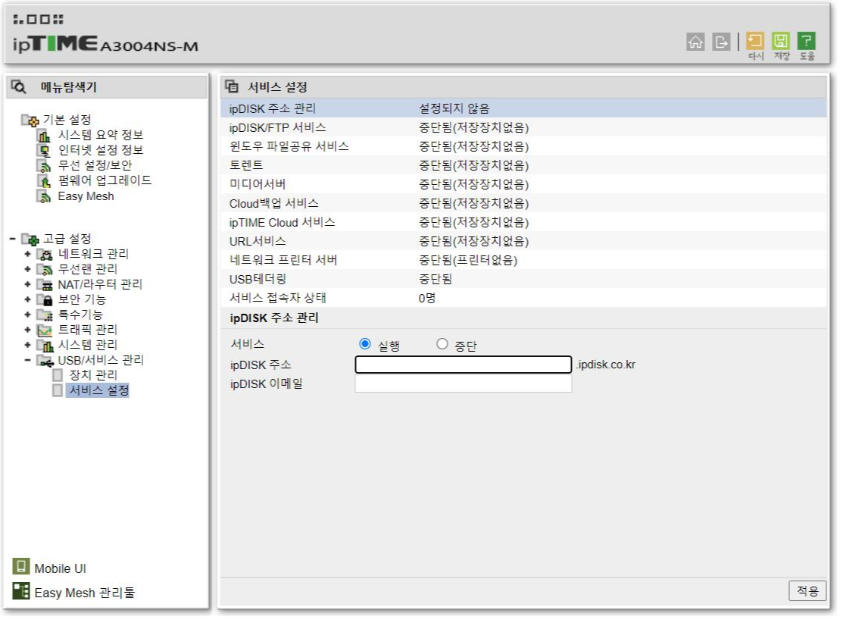Screen dimensions: 846x623
Task: Focus the ipDISK 주소 input field
Action: (x=463, y=365)
